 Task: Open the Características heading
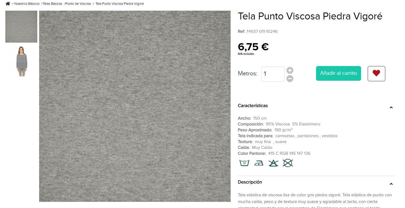tap(253, 106)
